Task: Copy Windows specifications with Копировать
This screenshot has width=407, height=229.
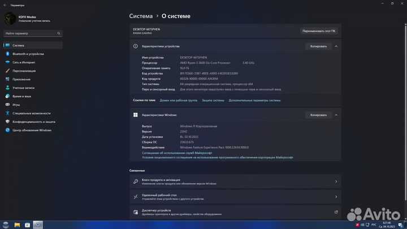Action: (318, 115)
